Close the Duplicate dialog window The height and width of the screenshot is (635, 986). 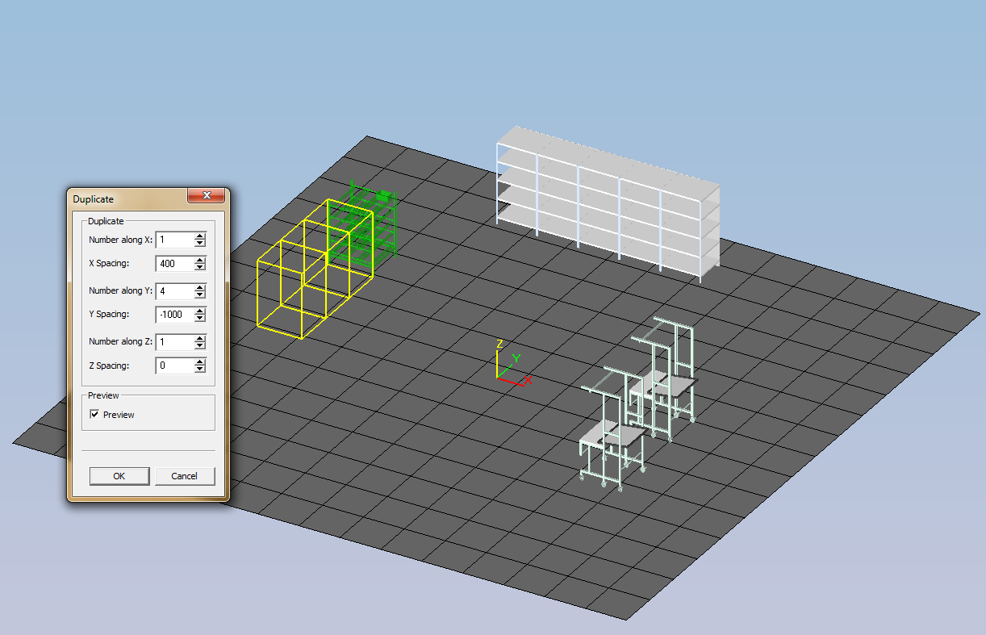tap(207, 196)
